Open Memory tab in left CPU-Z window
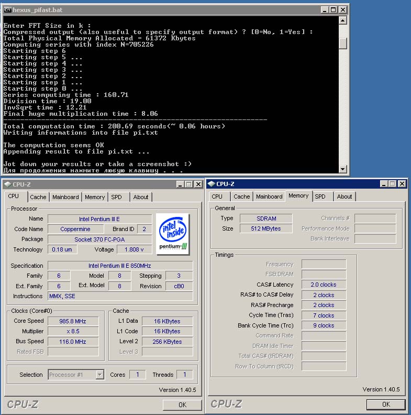The width and height of the screenshot is (411, 415). pyautogui.click(x=95, y=197)
